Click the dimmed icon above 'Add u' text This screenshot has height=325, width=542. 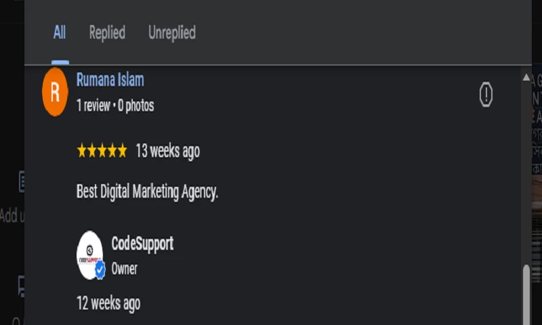pos(21,181)
